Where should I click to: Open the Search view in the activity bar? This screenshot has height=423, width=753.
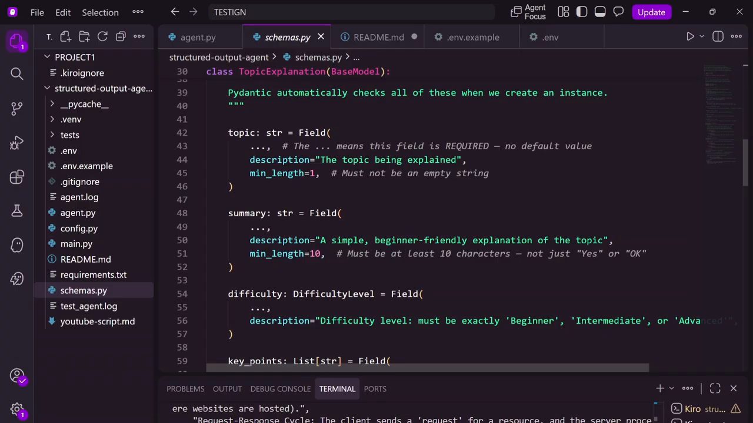(x=16, y=73)
